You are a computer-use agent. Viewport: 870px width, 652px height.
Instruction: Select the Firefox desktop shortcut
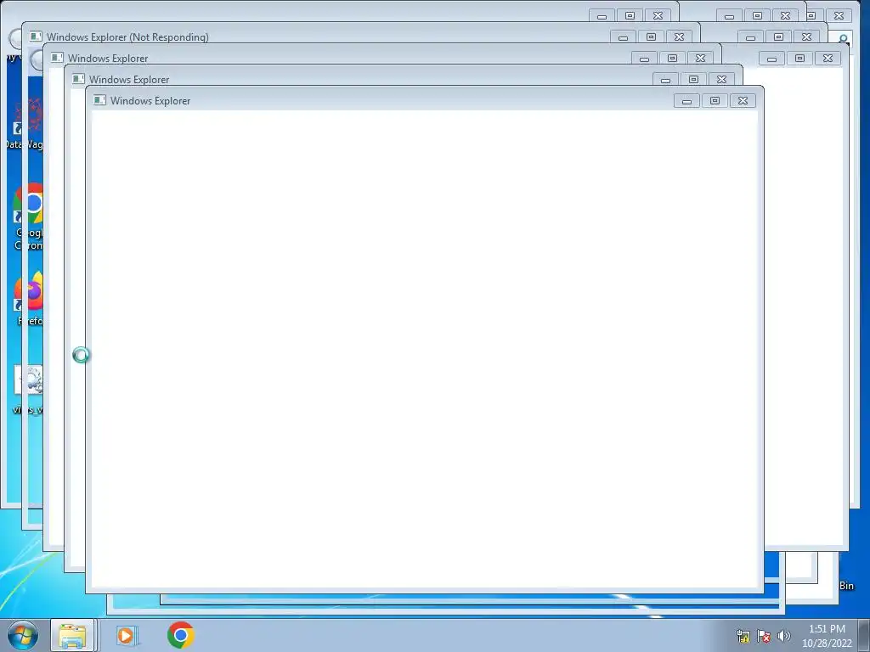coord(29,300)
